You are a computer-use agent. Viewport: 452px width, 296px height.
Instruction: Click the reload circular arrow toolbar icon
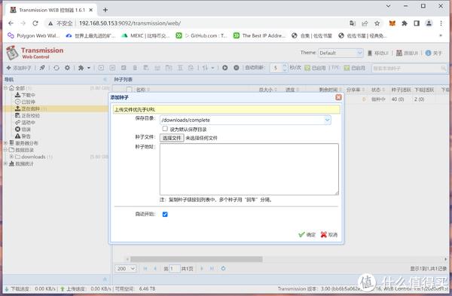coord(56,68)
